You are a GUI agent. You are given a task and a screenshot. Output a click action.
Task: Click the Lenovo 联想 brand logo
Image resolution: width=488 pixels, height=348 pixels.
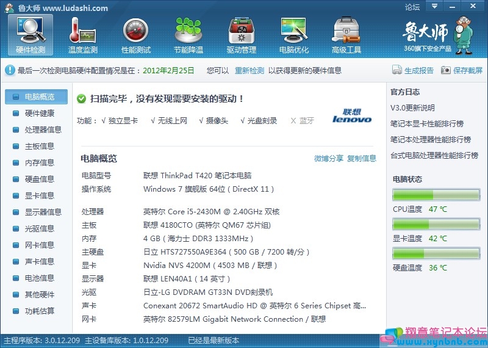tap(352, 116)
